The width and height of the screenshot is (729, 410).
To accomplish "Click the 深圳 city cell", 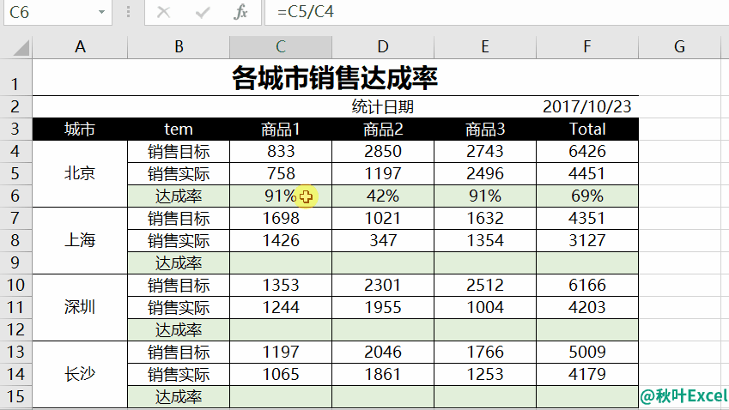I will [80, 307].
